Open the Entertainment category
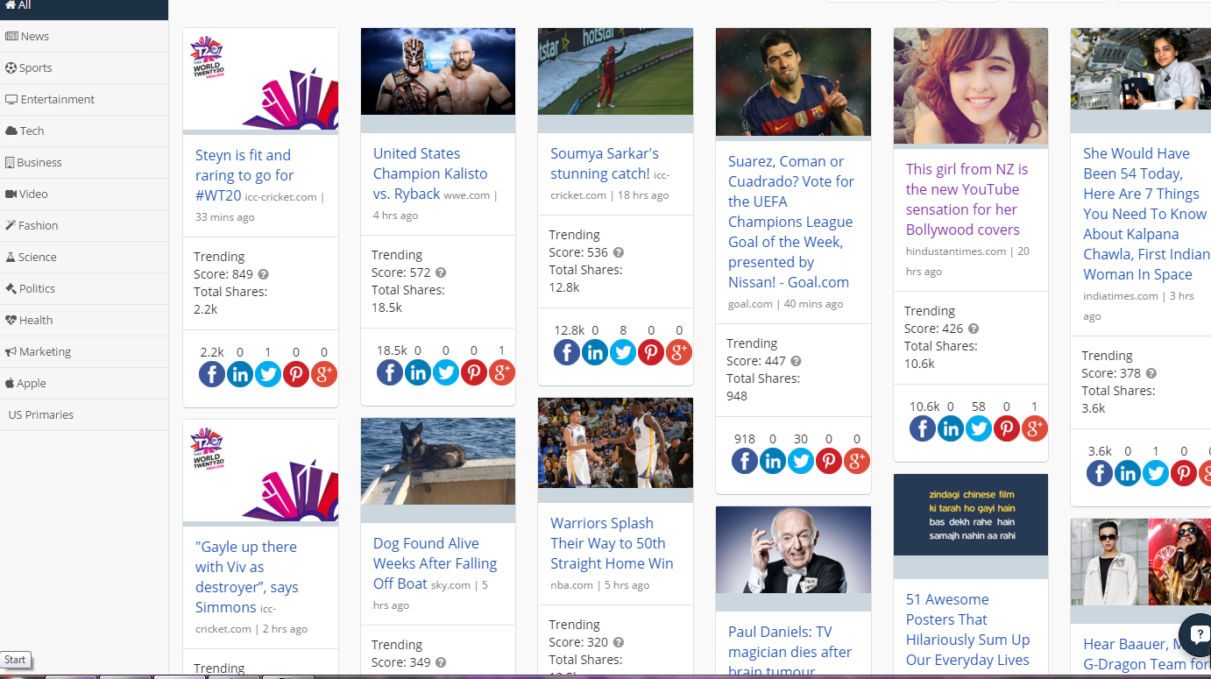The width and height of the screenshot is (1211, 679). pos(84,99)
